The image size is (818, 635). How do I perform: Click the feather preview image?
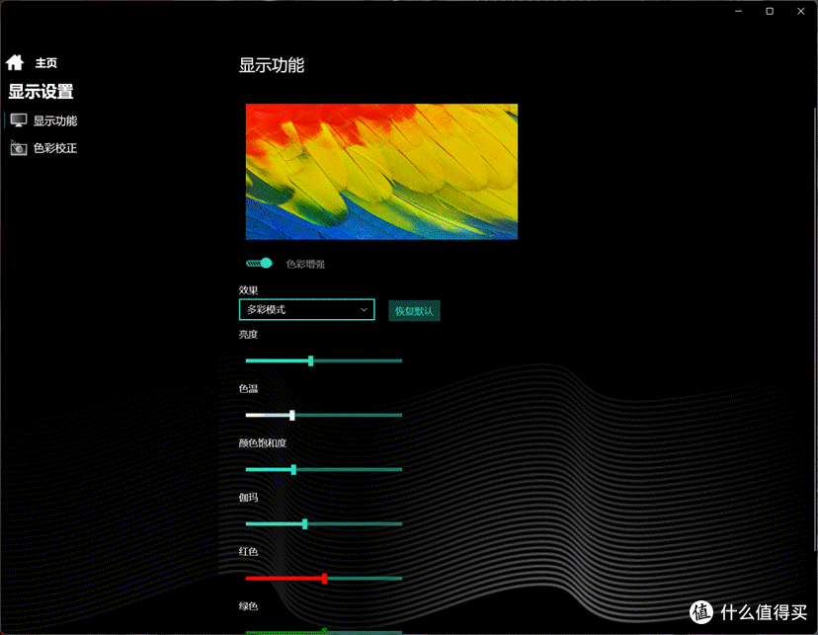pyautogui.click(x=381, y=172)
